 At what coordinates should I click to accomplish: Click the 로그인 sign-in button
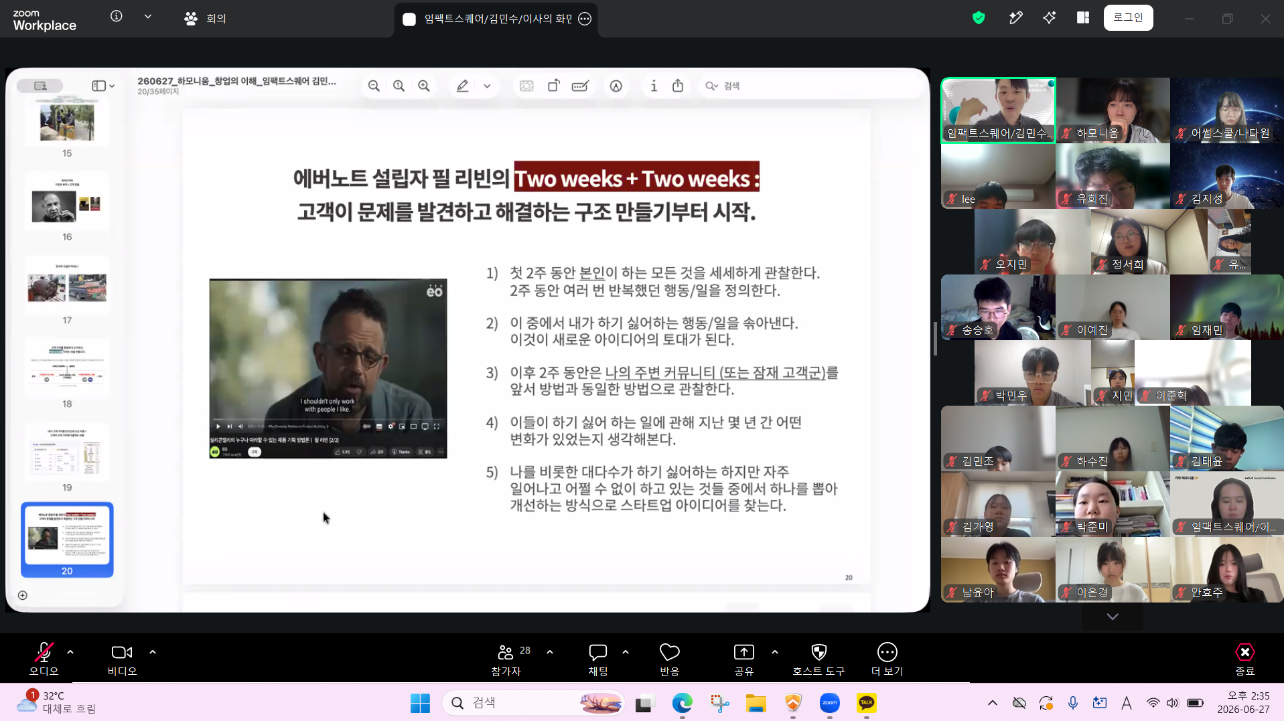pyautogui.click(x=1128, y=18)
